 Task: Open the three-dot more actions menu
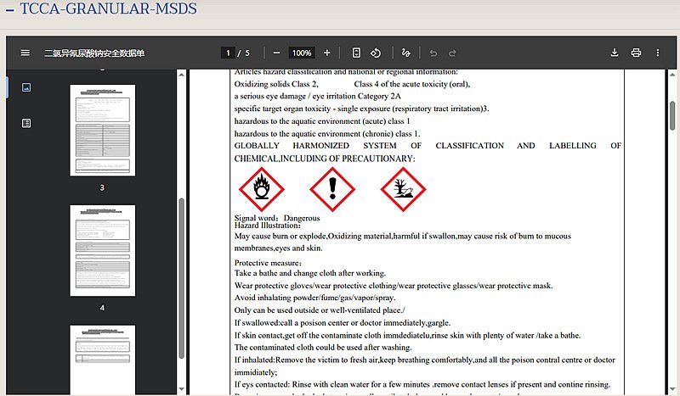click(657, 53)
